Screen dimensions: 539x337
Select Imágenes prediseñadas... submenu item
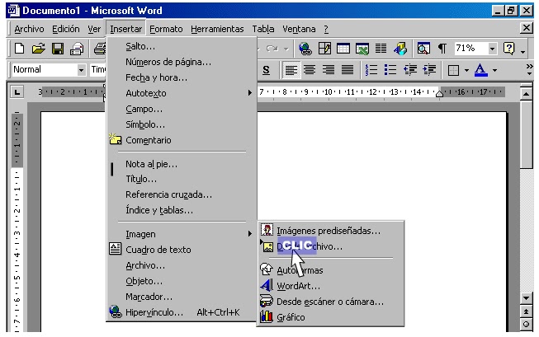pyautogui.click(x=330, y=231)
